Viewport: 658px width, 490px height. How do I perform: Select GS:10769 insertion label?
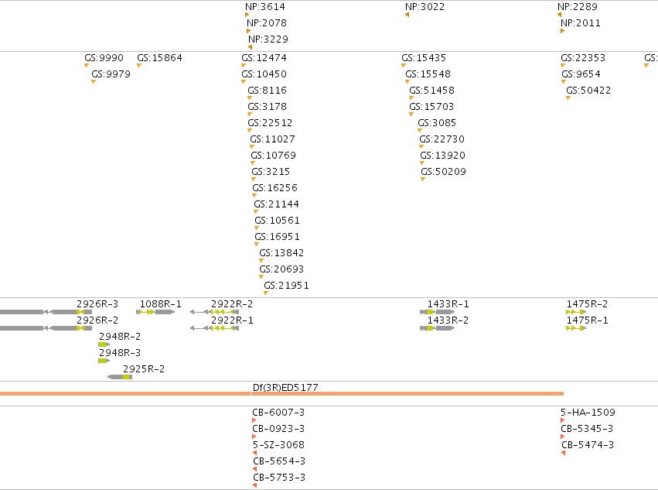pyautogui.click(x=274, y=156)
